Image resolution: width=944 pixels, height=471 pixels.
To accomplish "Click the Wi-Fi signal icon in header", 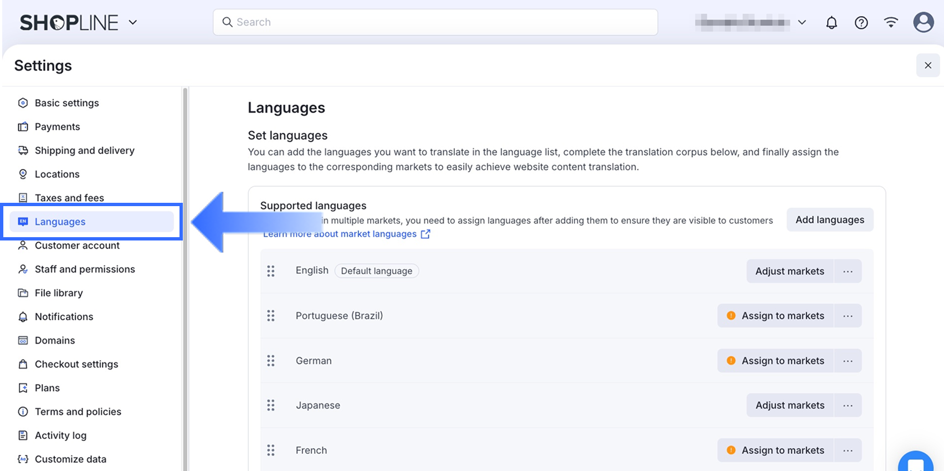I will pyautogui.click(x=891, y=23).
